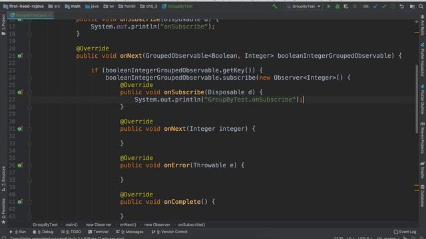Open Search Everywhere magnifier icon

click(x=421, y=6)
